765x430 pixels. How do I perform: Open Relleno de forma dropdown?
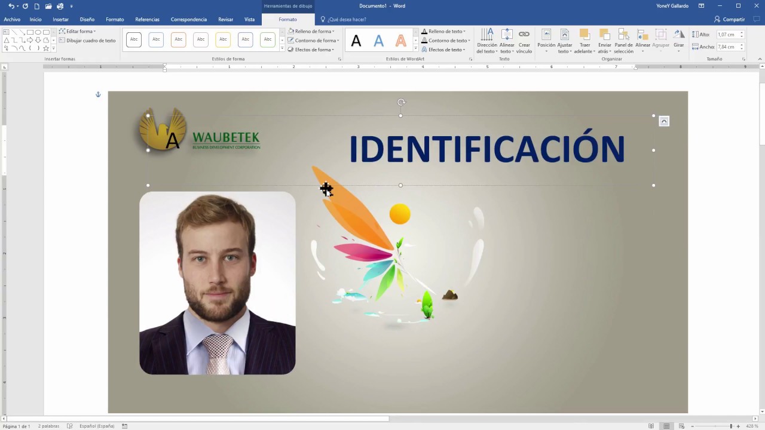tap(311, 31)
